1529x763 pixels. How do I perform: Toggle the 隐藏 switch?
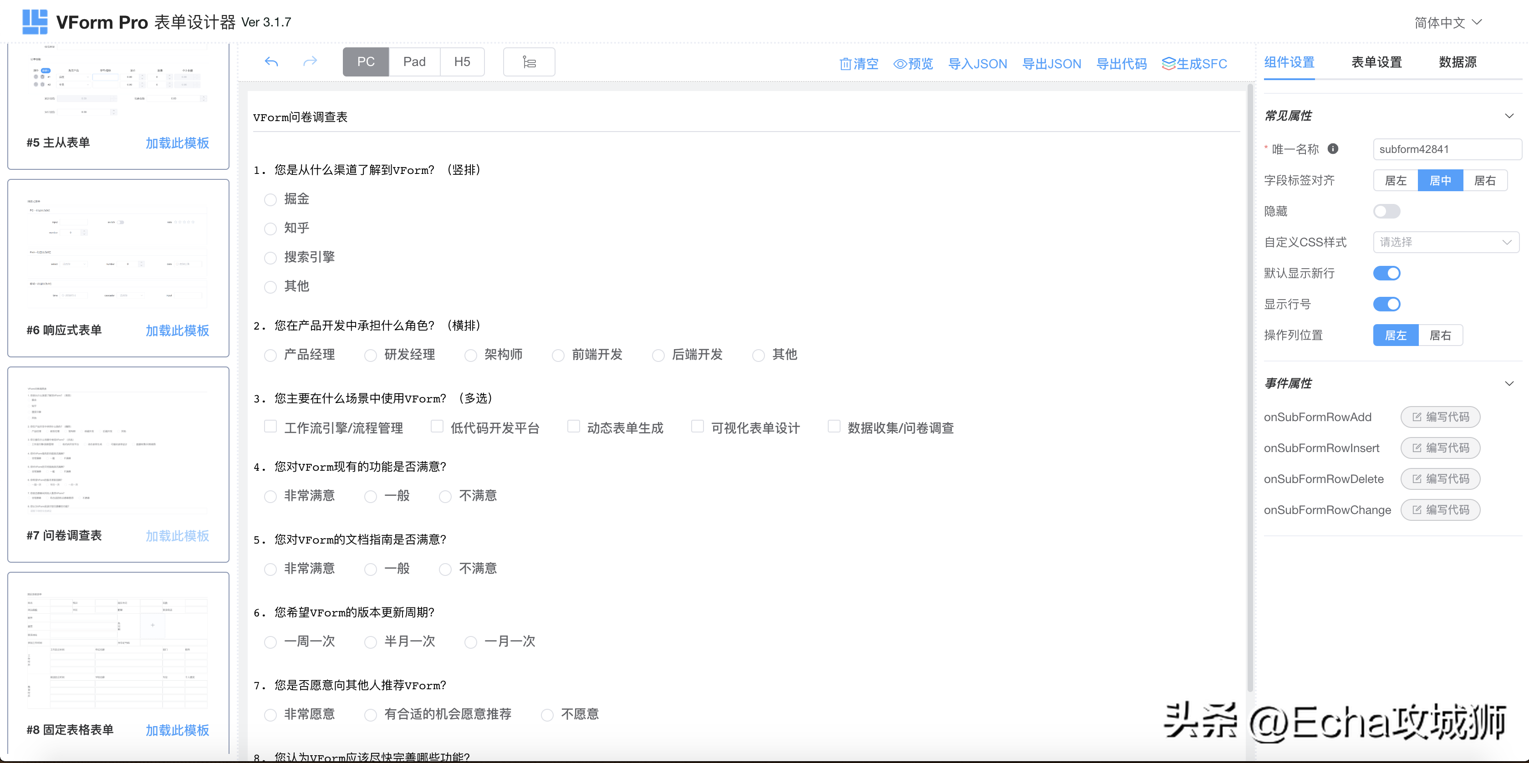click(1387, 211)
